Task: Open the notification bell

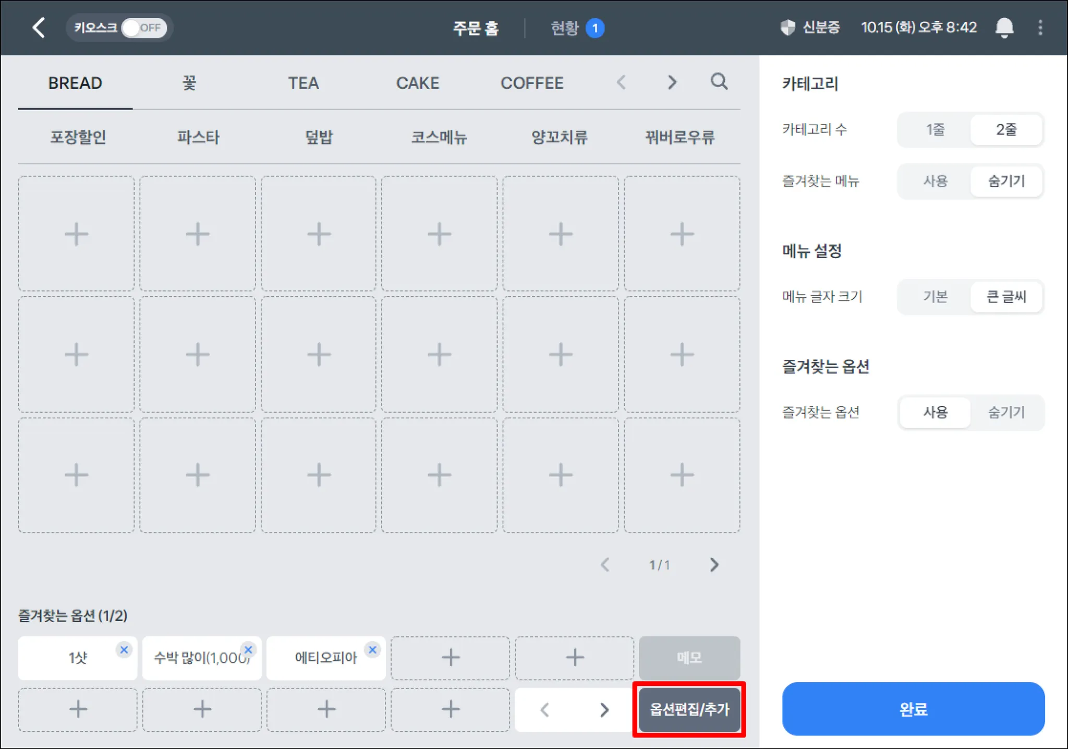Action: point(1004,28)
